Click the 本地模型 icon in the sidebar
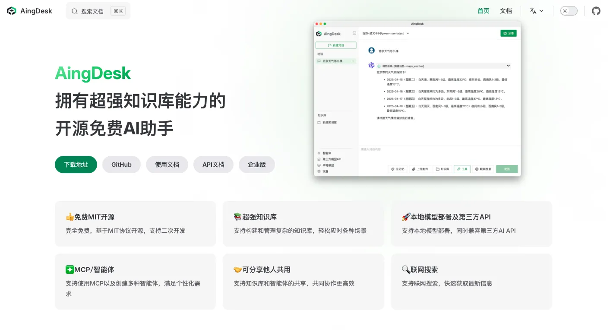This screenshot has height=330, width=616. pos(319,165)
